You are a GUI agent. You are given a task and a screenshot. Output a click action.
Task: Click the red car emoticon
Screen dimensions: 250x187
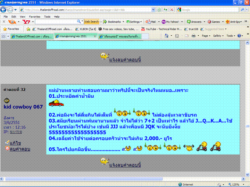(x=56, y=103)
